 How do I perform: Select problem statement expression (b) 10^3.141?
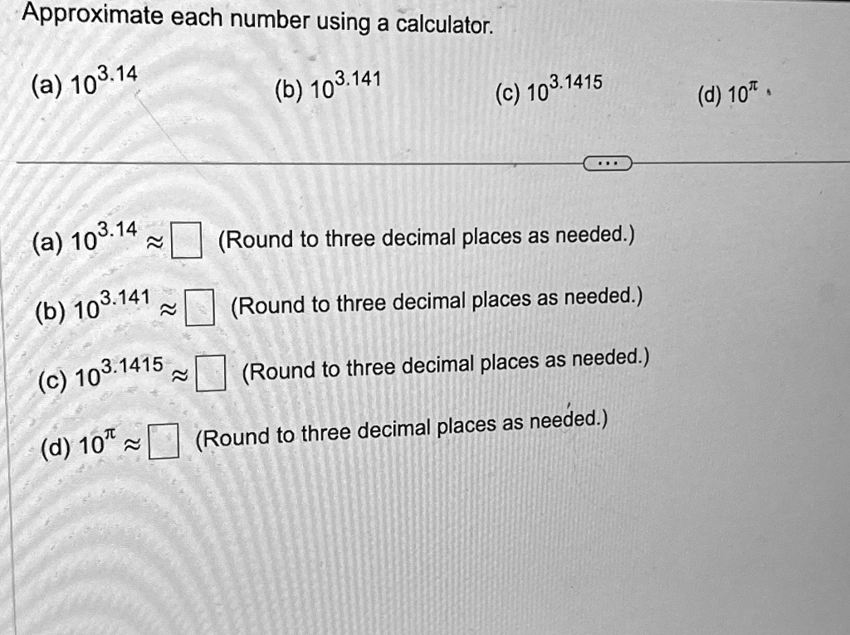[328, 86]
